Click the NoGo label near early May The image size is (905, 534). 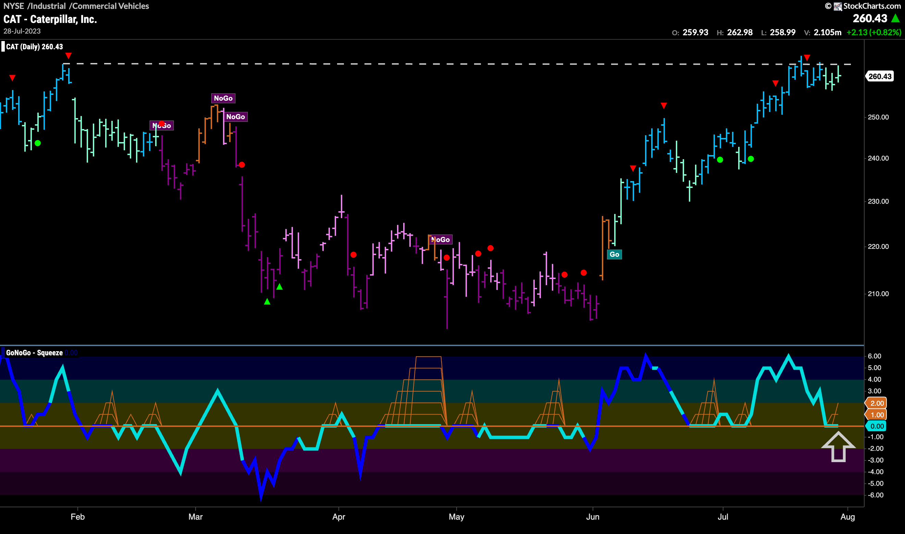440,239
